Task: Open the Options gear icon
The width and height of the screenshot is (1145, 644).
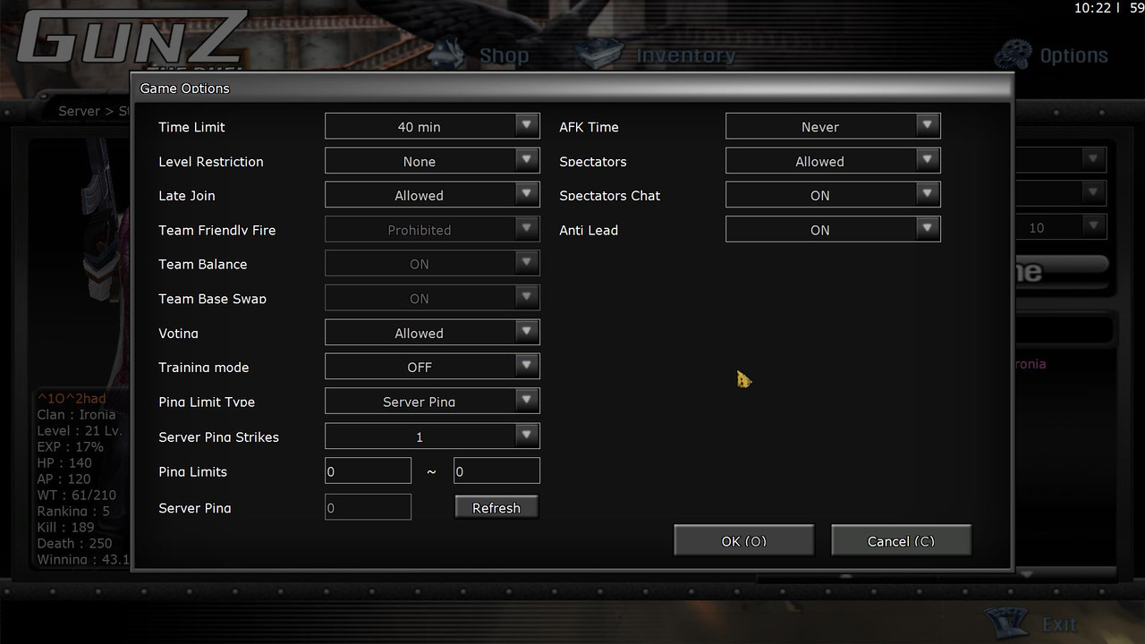Action: 1013,55
